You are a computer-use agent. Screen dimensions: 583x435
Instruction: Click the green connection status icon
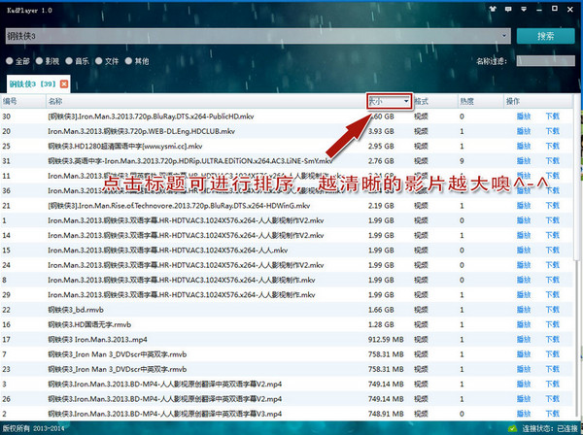coord(511,428)
